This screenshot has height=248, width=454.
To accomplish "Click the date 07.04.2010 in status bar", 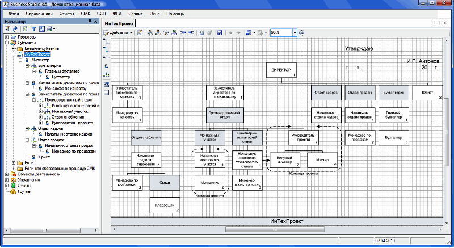I will tap(385, 241).
